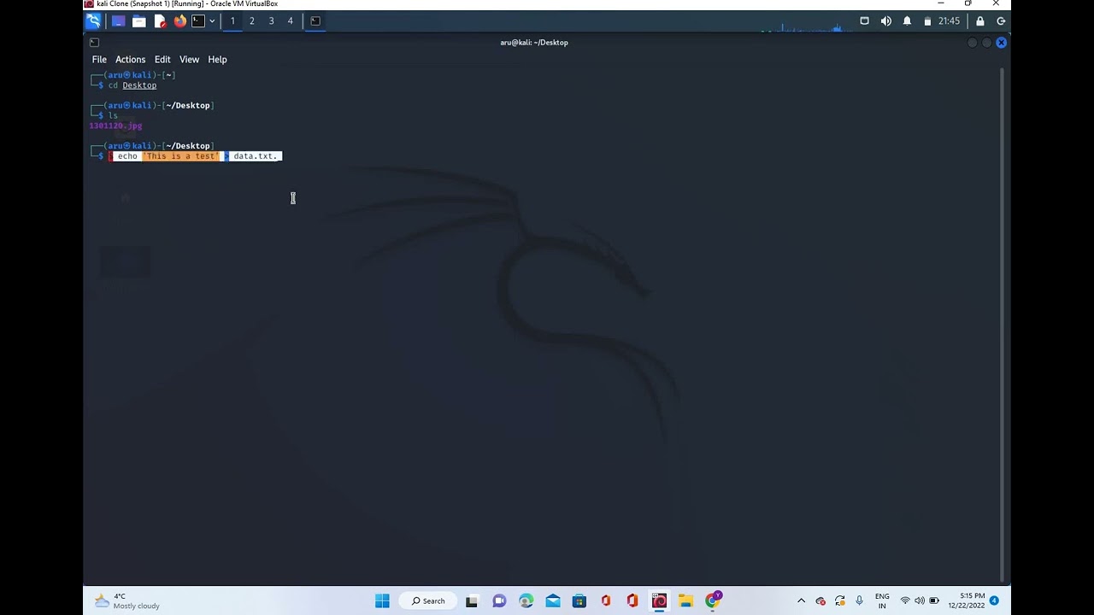Click the data.txt text in command line
1094x615 pixels.
pyautogui.click(x=255, y=155)
